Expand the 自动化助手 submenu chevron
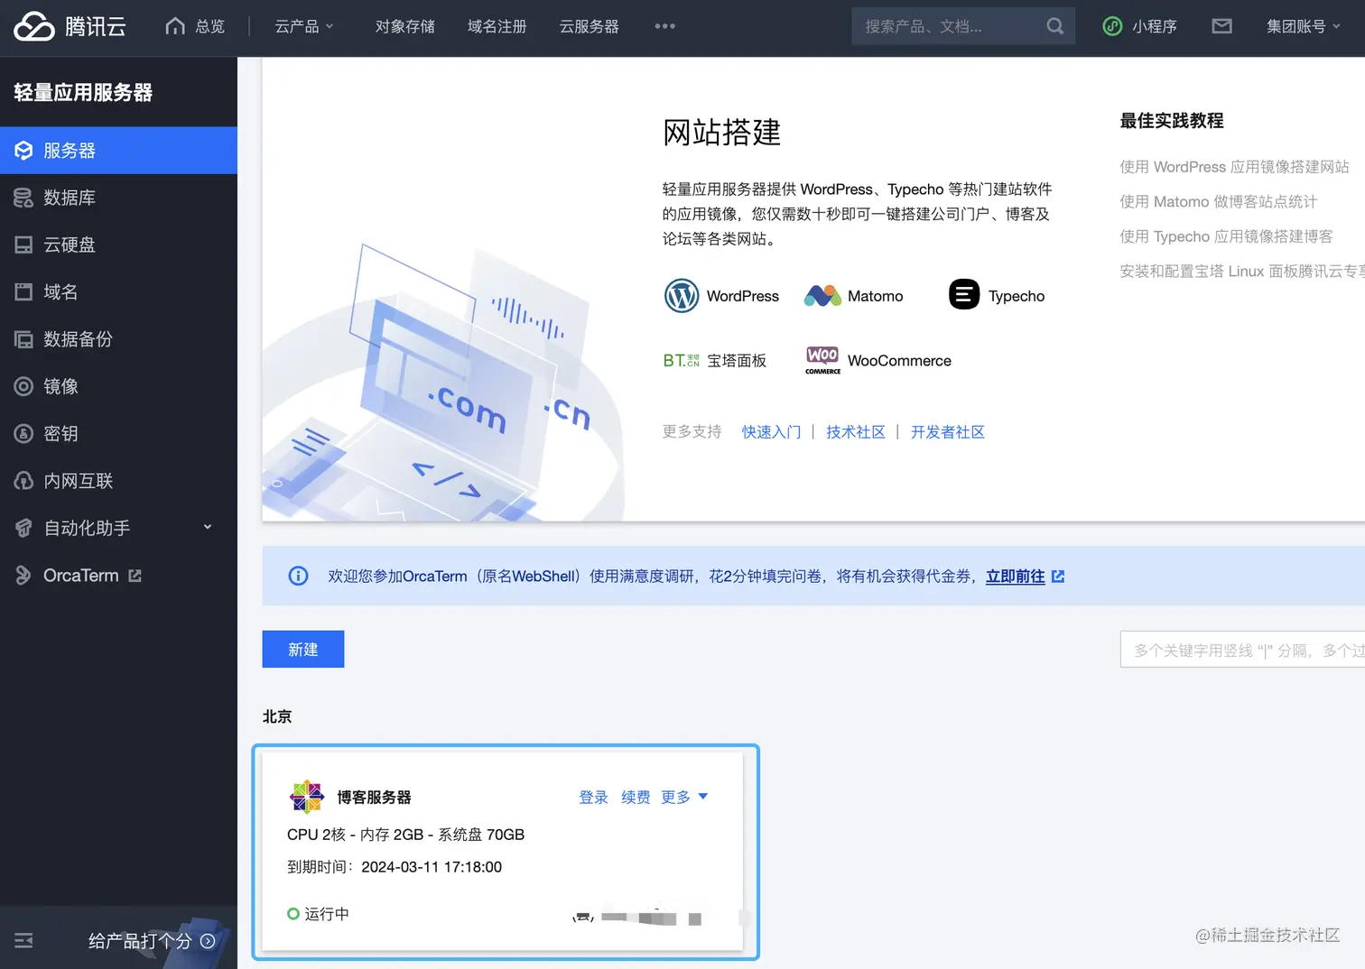 click(x=208, y=527)
